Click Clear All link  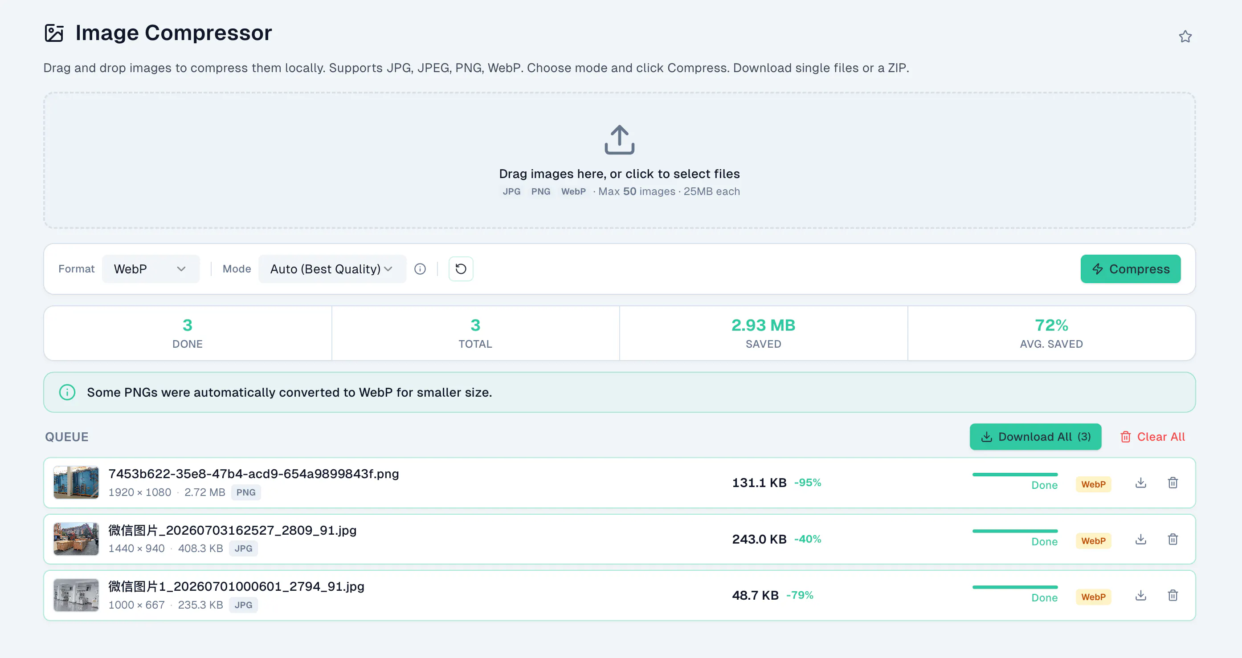1153,437
